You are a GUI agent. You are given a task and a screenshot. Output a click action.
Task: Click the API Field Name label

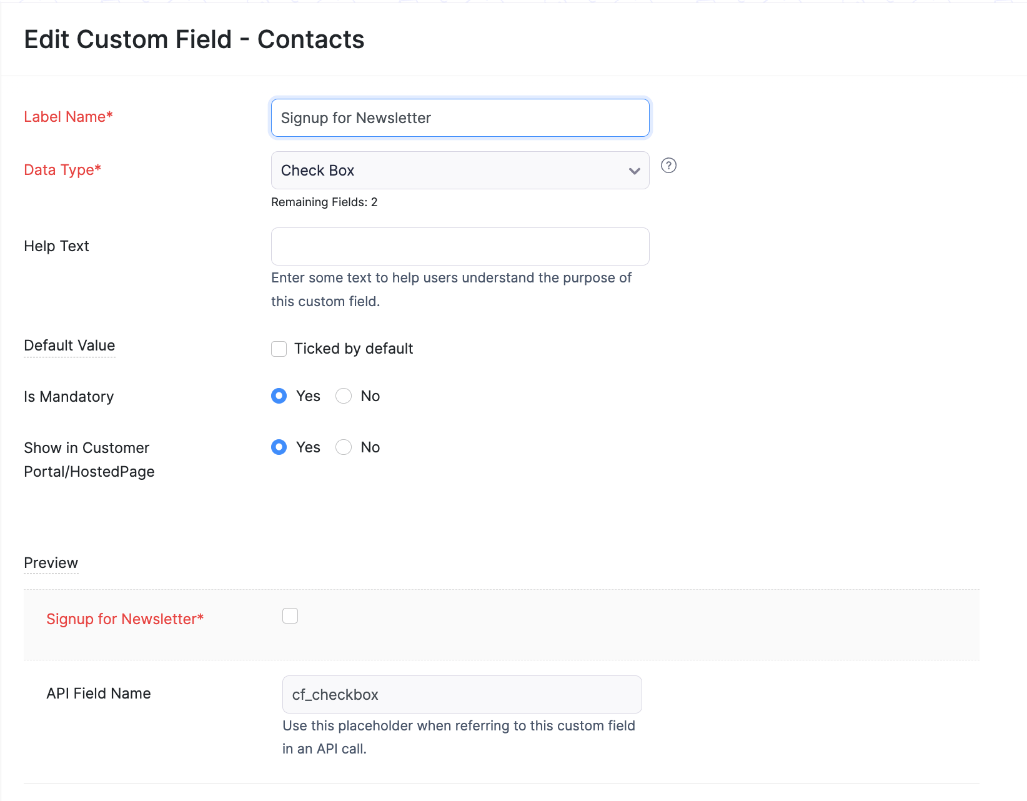[x=98, y=693]
